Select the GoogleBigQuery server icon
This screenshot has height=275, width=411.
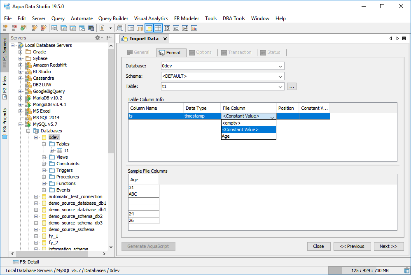pos(28,91)
